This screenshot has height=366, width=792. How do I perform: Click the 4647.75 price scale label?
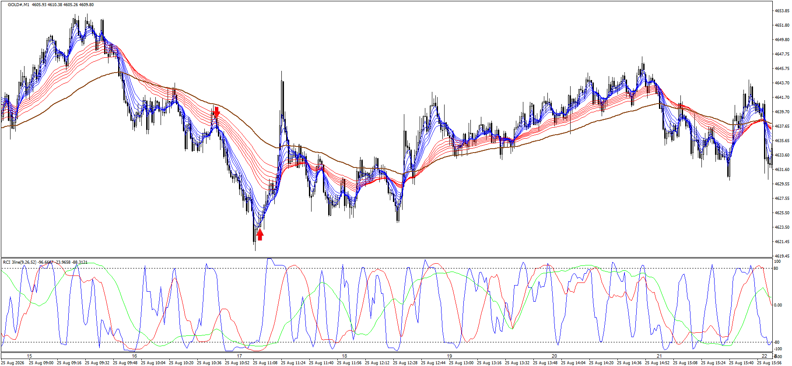coord(782,54)
